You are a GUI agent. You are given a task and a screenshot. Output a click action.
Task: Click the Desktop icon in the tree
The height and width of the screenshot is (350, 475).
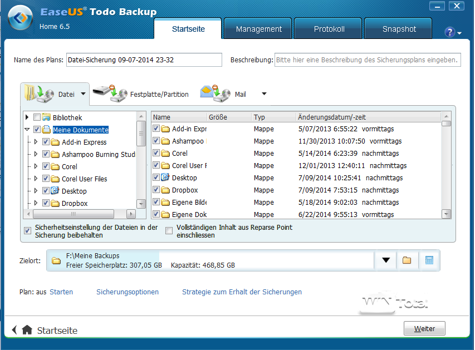[x=55, y=190]
